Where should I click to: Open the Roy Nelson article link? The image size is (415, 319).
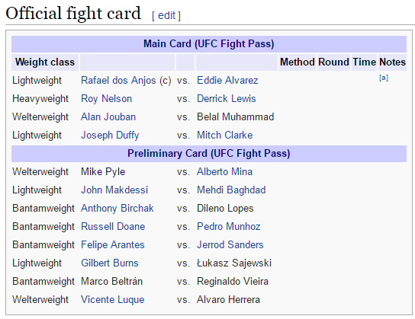106,98
